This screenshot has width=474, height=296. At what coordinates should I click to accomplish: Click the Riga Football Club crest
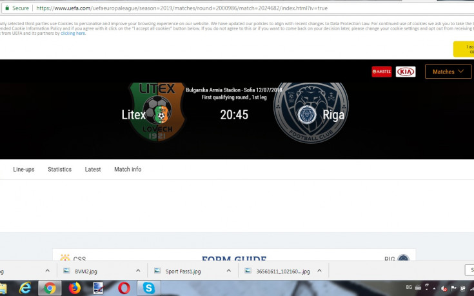[x=311, y=112]
